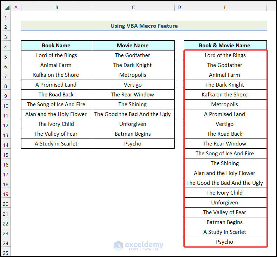Image resolution: width=277 pixels, height=257 pixels.
Task: Select column A header
Action: coord(16,7)
